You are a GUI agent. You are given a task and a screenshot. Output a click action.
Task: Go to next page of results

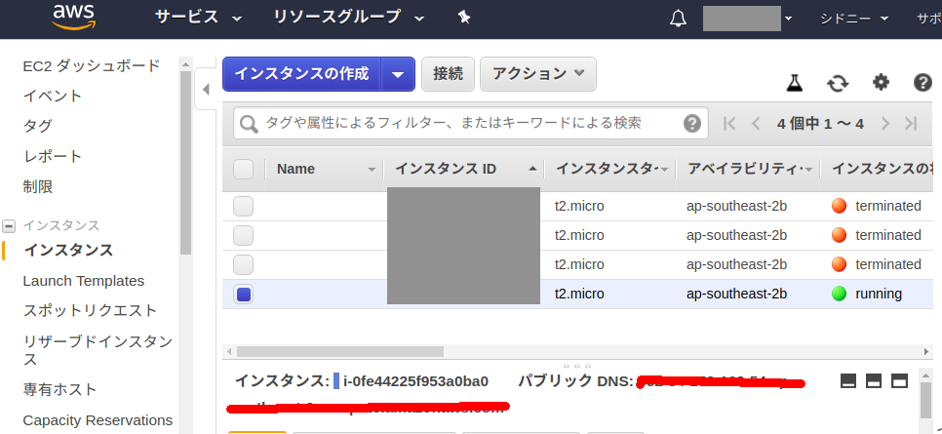(x=884, y=124)
